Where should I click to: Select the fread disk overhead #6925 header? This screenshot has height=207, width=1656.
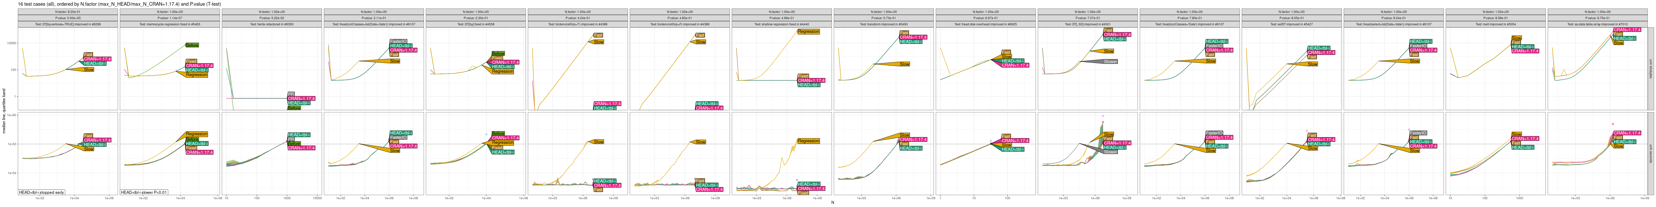click(986, 24)
